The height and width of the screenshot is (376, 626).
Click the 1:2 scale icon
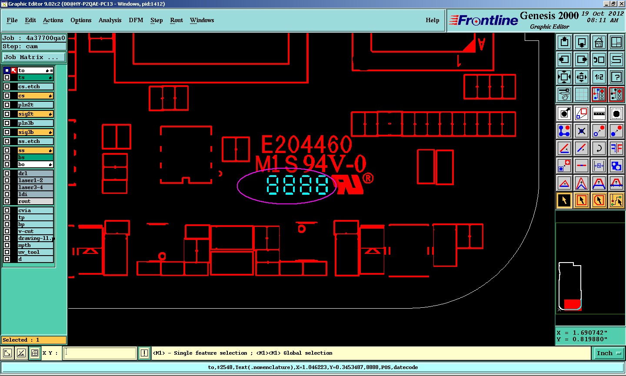tap(599, 77)
